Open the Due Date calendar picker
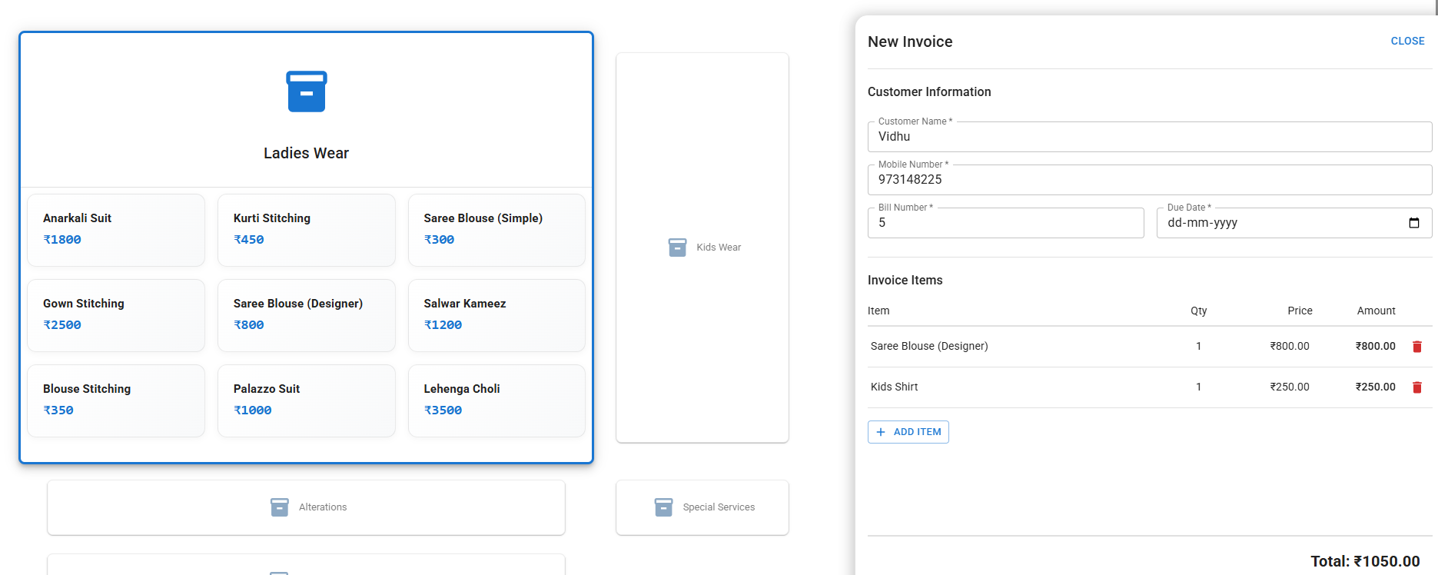 point(1414,223)
